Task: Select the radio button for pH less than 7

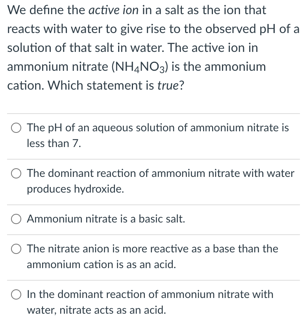Action: [x=16, y=128]
